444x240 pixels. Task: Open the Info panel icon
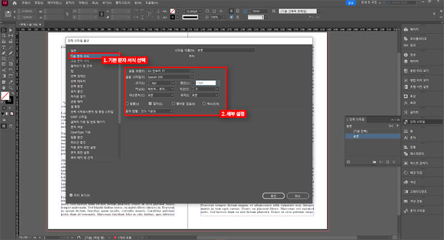click(406, 55)
